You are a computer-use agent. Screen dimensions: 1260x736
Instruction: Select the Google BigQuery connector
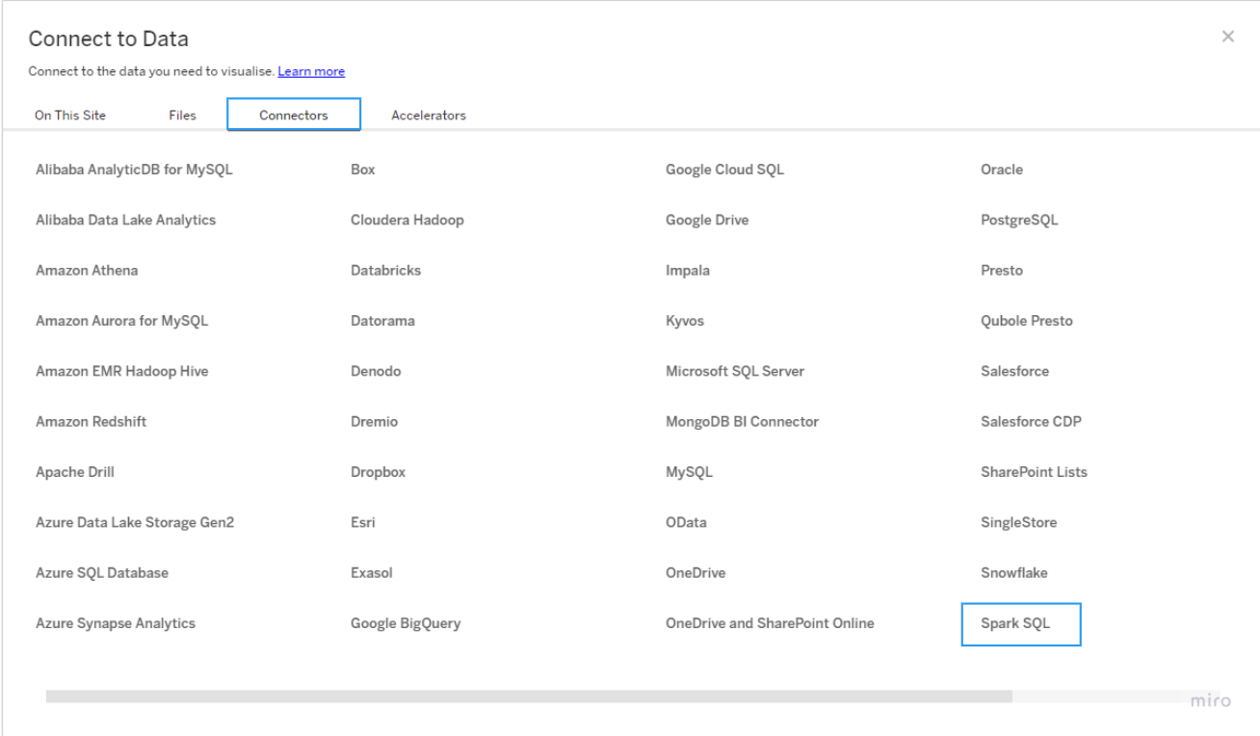[x=406, y=623]
